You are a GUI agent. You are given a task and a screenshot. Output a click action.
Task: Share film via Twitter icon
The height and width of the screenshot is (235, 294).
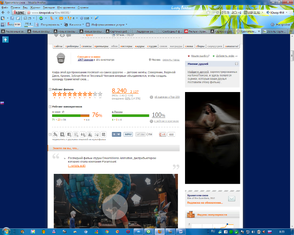pos(76,134)
